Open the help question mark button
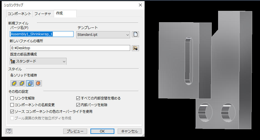The height and width of the screenshot is (140, 260). tap(9, 131)
